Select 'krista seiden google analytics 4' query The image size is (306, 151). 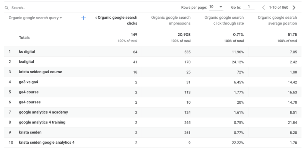tap(47, 143)
